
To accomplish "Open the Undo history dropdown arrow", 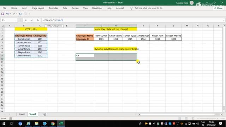I will pyautogui.click(x=10, y=14).
